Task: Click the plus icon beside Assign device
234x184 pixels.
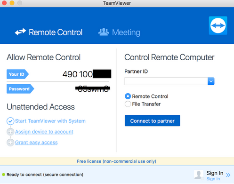Action: [x=10, y=132]
